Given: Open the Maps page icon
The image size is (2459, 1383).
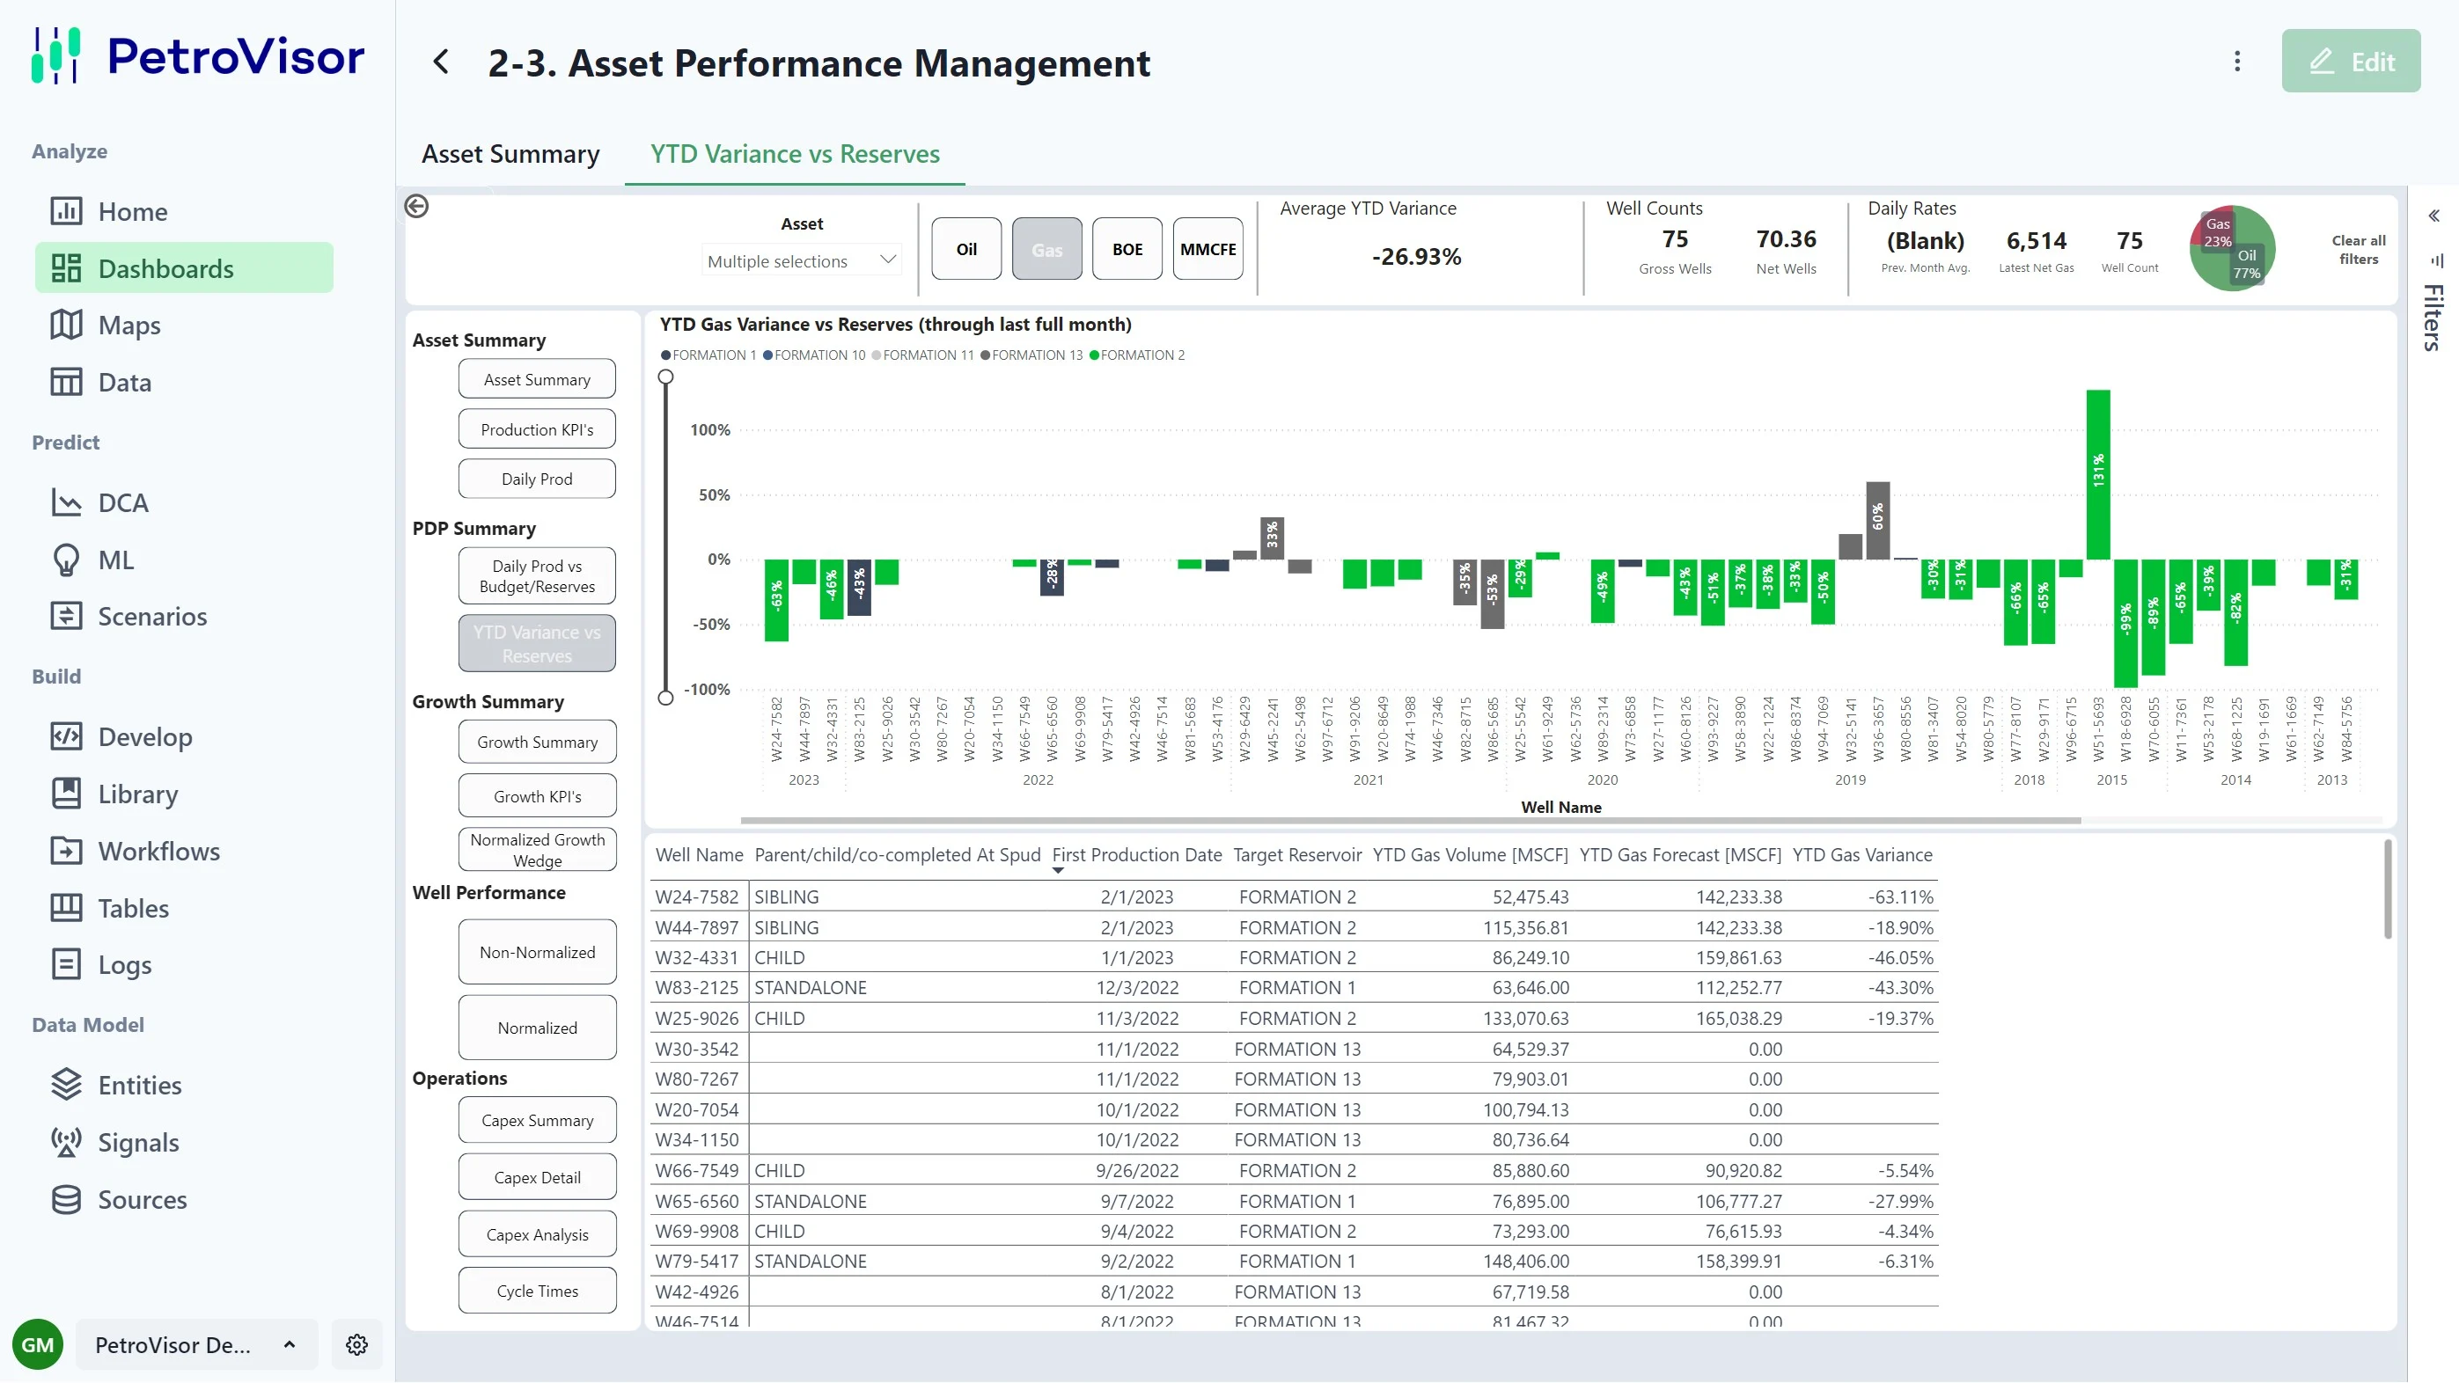Looking at the screenshot, I should click(x=66, y=325).
